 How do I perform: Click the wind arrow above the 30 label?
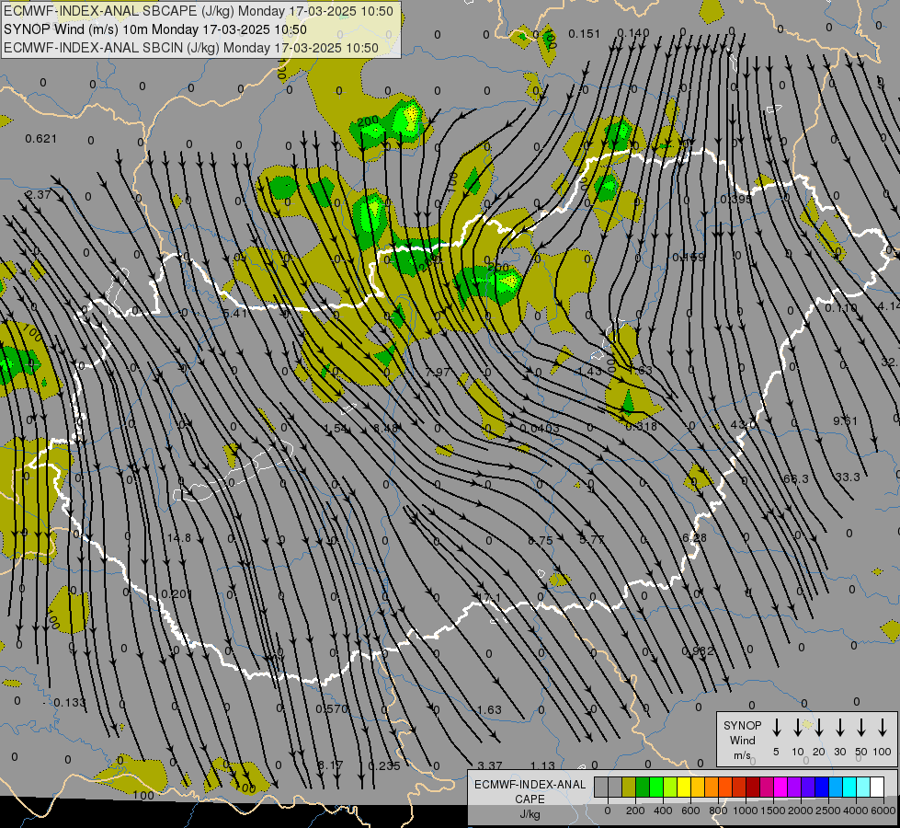tap(839, 728)
